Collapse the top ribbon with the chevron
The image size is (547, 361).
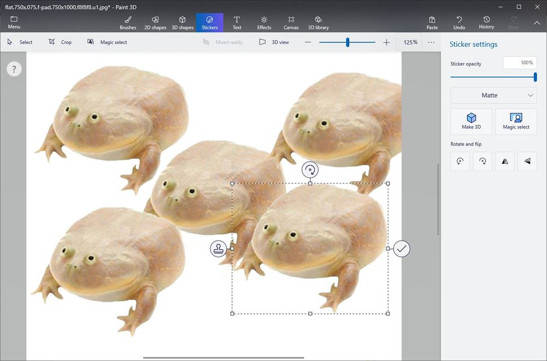[x=537, y=23]
